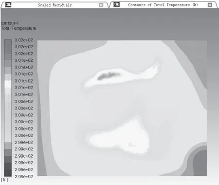This screenshot has height=185, width=219.
Task: Click the dark corner region at bottom right of plot
Action: [201, 164]
